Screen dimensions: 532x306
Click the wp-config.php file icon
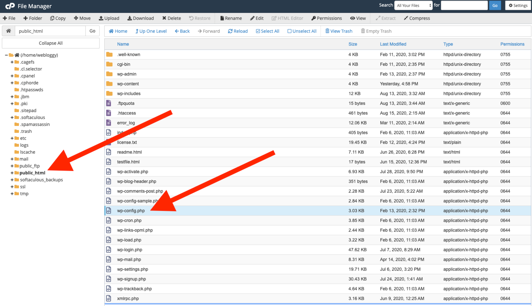tap(108, 211)
